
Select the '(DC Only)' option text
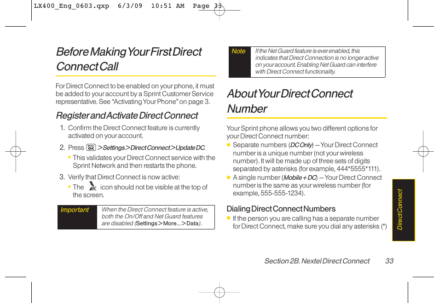(x=301, y=145)
